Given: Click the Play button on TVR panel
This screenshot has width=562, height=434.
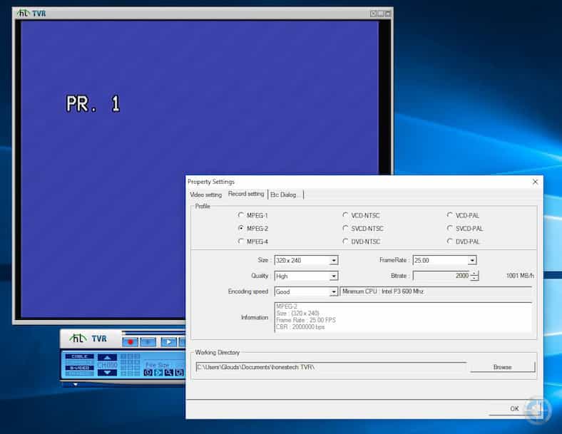Looking at the screenshot, I should (x=168, y=342).
